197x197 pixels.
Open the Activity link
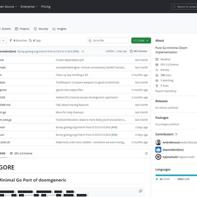coord(165,70)
